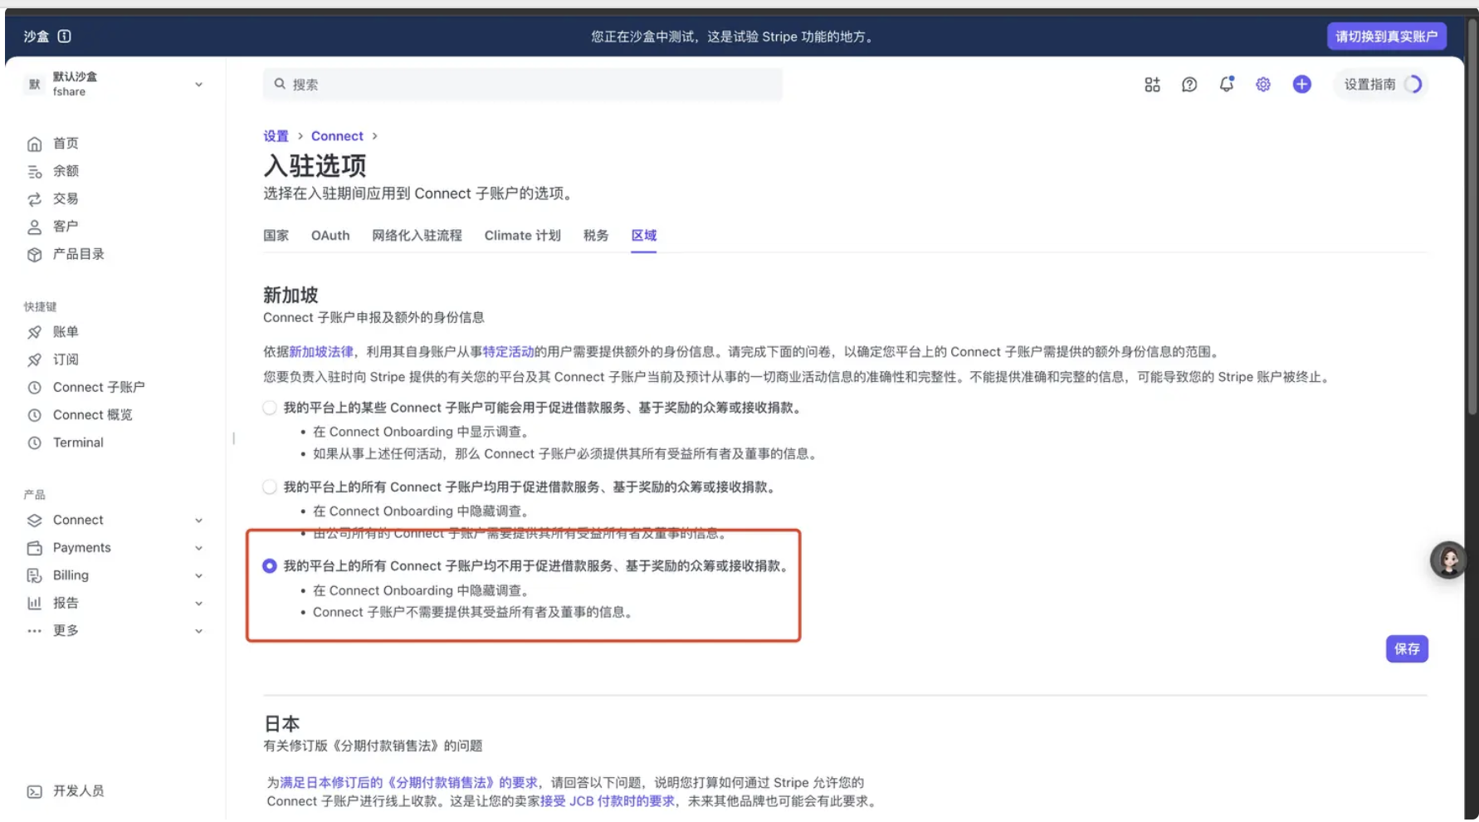This screenshot has width=1479, height=822.
Task: Select radio 所有 Connect 子账户均不用于促进借款服务
Action: (x=270, y=565)
